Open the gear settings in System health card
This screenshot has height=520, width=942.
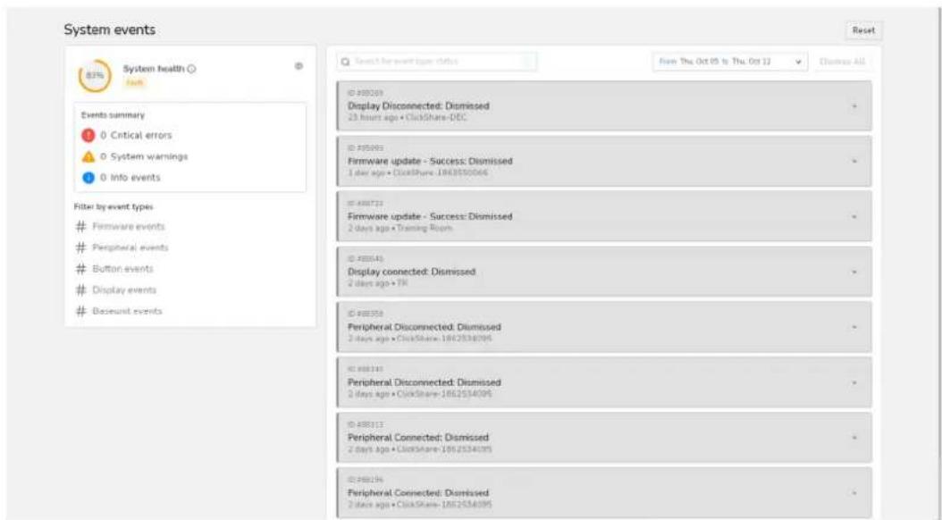coord(299,66)
